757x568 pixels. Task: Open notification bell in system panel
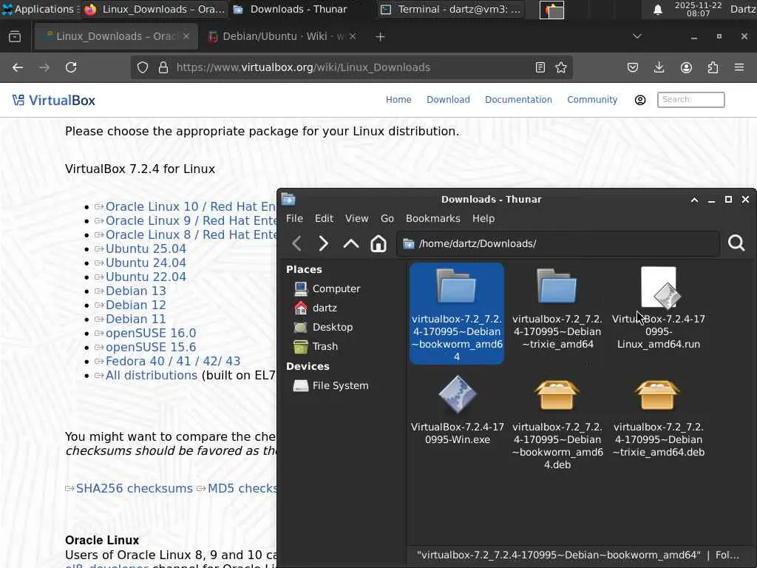[657, 10]
